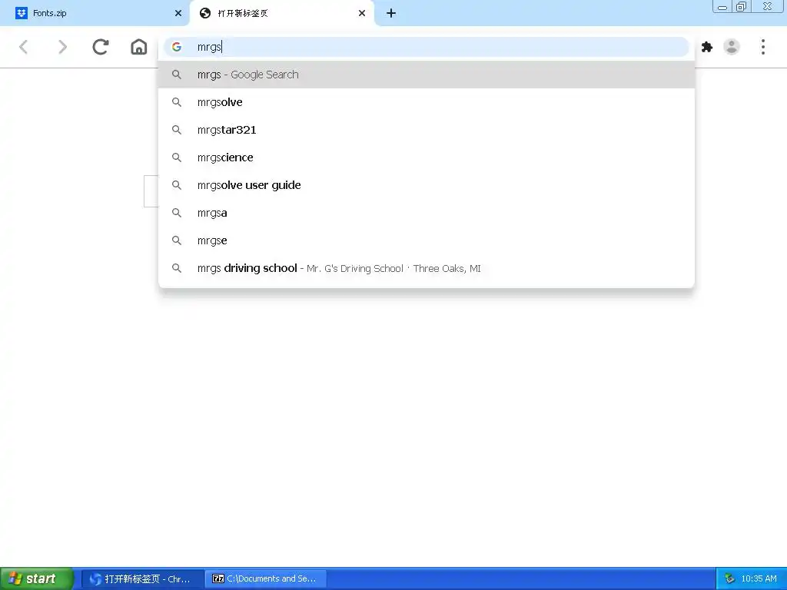Open the user profile avatar

(732, 47)
